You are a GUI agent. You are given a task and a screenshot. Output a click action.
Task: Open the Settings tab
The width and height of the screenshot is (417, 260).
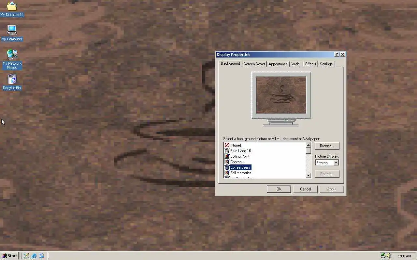(326, 64)
